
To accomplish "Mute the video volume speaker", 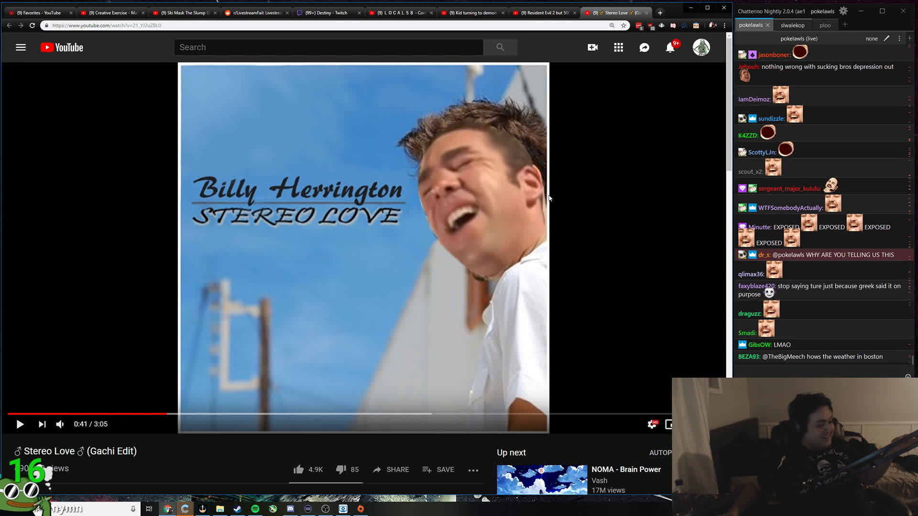I will click(60, 424).
